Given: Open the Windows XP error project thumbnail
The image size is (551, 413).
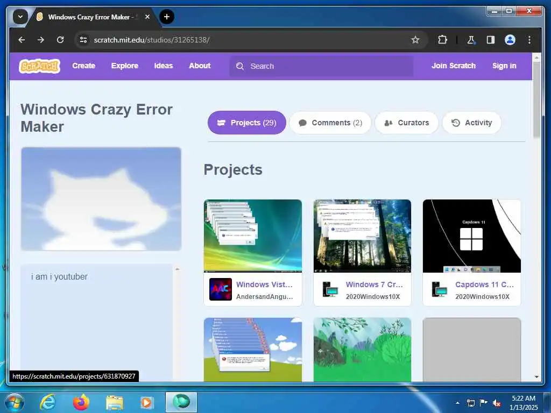Looking at the screenshot, I should tap(253, 350).
